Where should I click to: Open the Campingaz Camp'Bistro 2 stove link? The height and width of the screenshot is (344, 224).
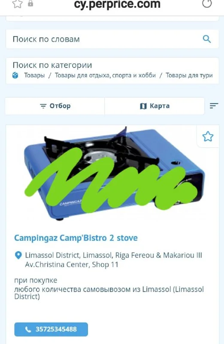[76, 238]
